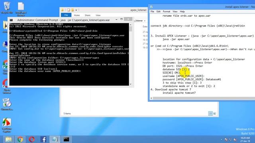Click the "rename file ords.war to apex.war" line
This screenshot has height=143, width=255.
click(186, 16)
